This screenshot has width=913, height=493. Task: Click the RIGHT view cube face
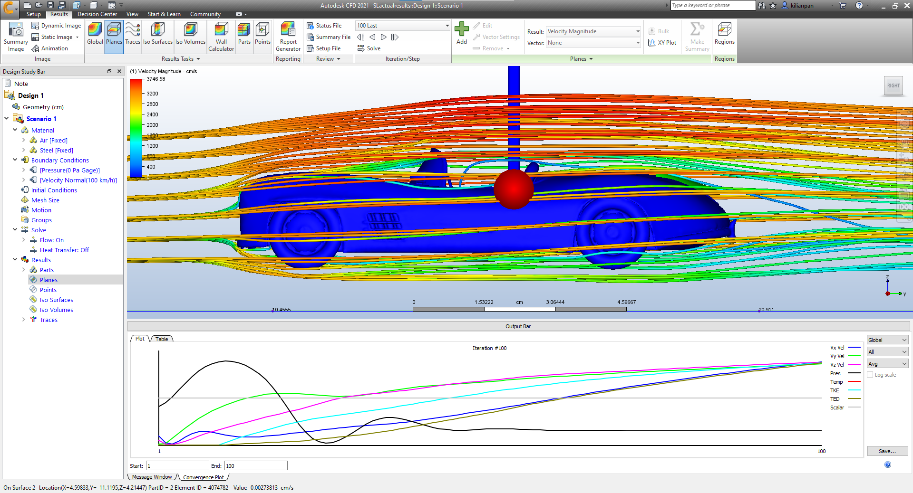coord(893,86)
